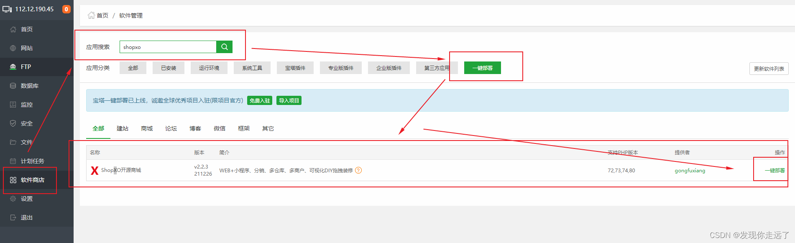Click the 72,73,74,80 PHP version cell
795x243 pixels.
pos(621,170)
